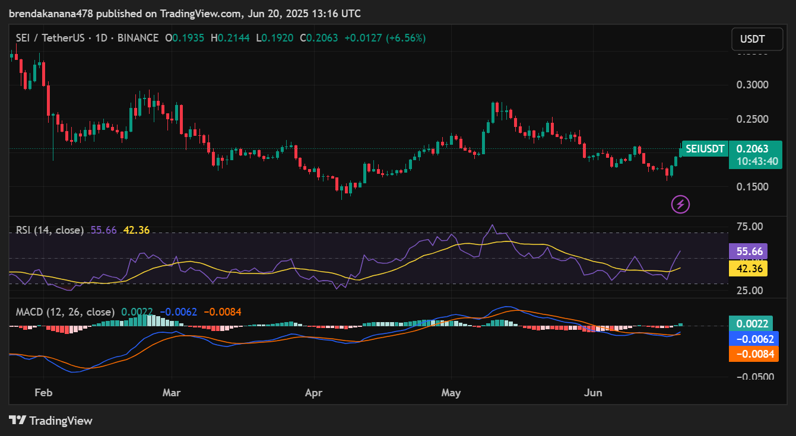This screenshot has height=436, width=796.
Task: Click the Feb label on time axis
Action: tap(43, 393)
